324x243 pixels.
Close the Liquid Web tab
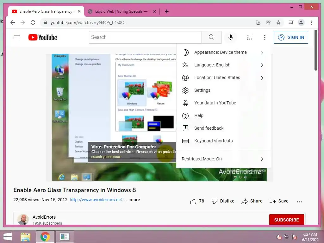(154, 11)
